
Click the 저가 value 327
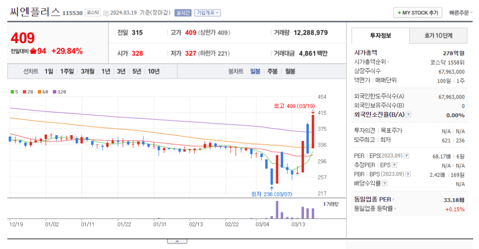pos(190,53)
